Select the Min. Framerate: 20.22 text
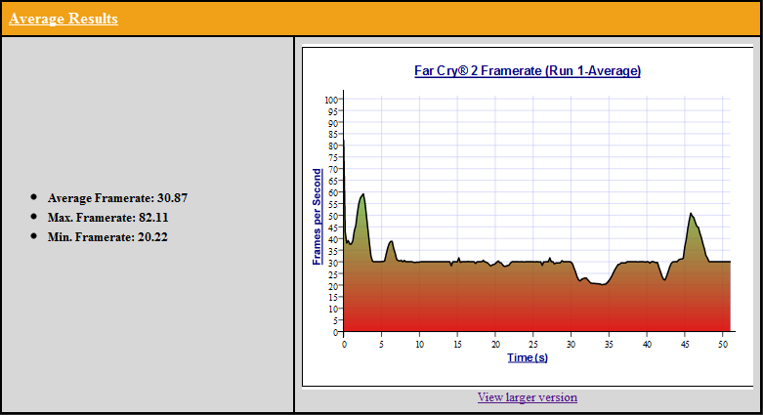This screenshot has width=763, height=415. pyautogui.click(x=107, y=236)
